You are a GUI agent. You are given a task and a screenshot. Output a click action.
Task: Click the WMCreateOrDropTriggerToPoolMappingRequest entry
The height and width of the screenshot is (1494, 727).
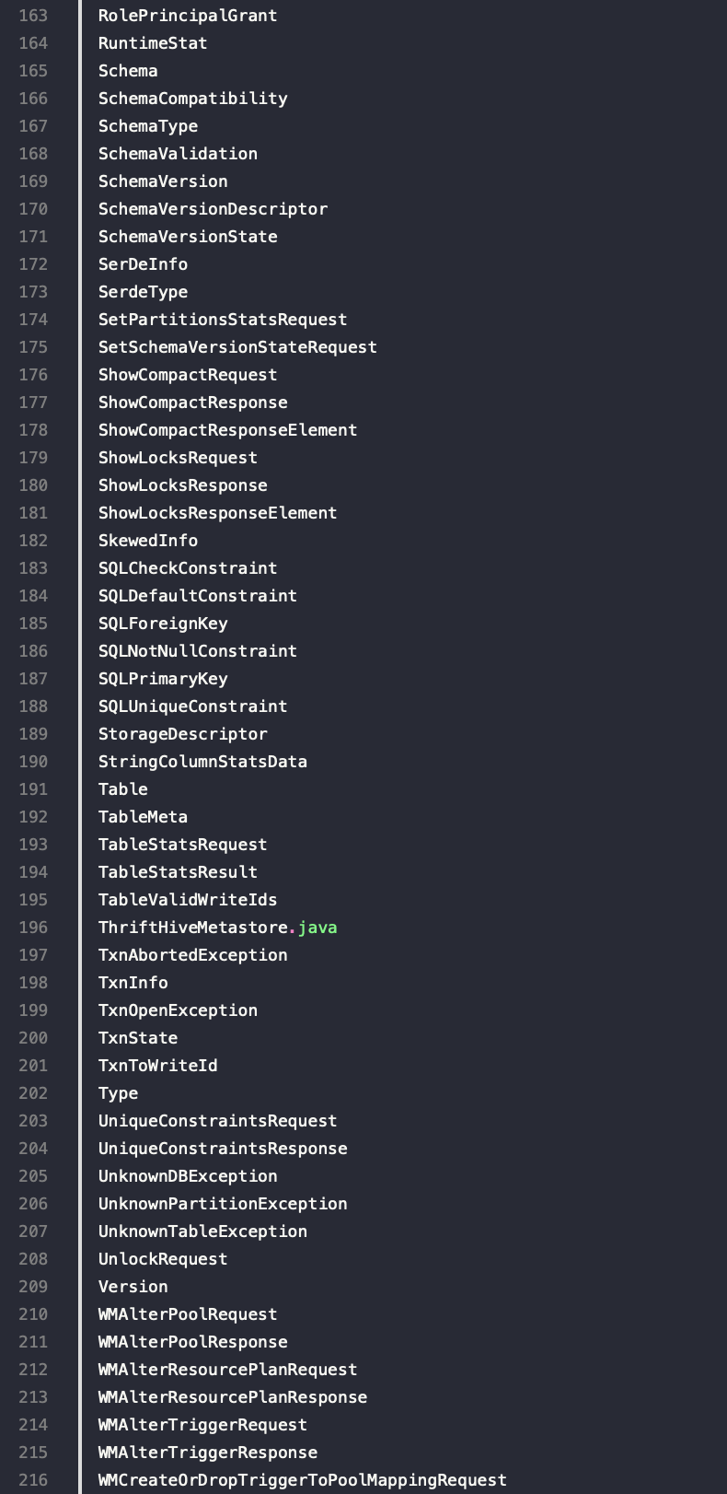coord(303,1480)
